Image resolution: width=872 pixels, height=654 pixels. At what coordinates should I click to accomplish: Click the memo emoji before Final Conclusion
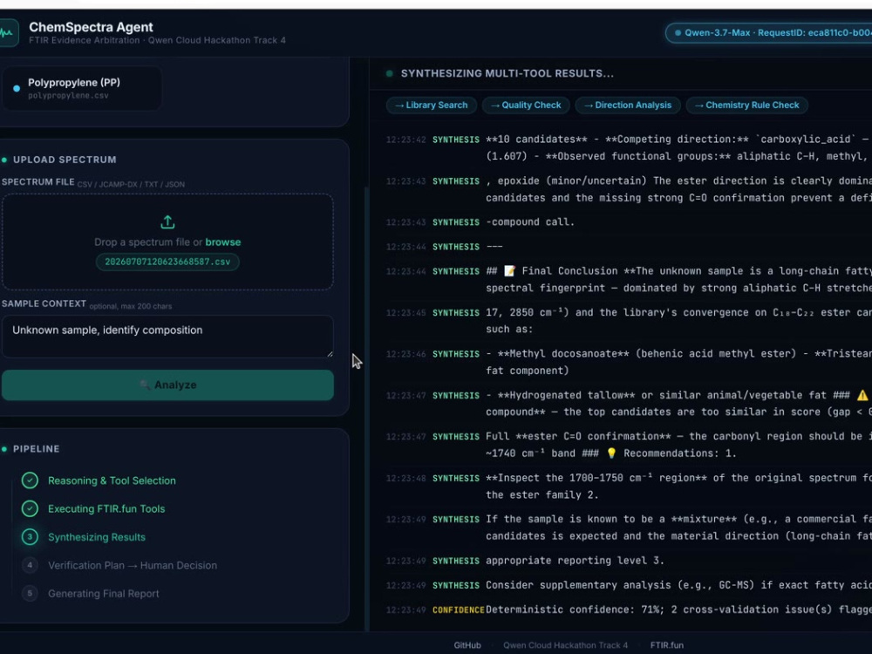tap(509, 271)
